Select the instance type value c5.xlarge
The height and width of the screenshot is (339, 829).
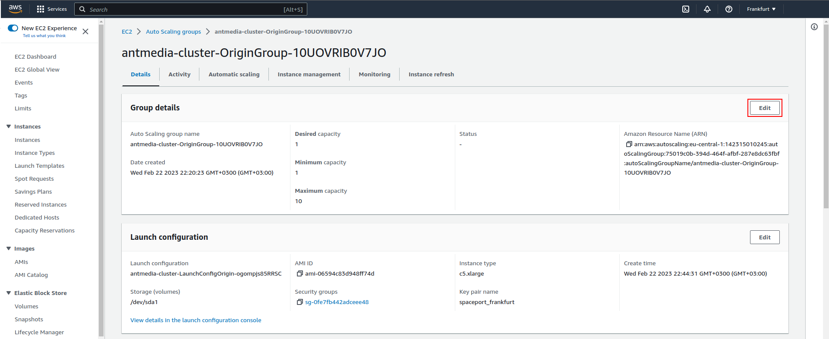pyautogui.click(x=471, y=273)
